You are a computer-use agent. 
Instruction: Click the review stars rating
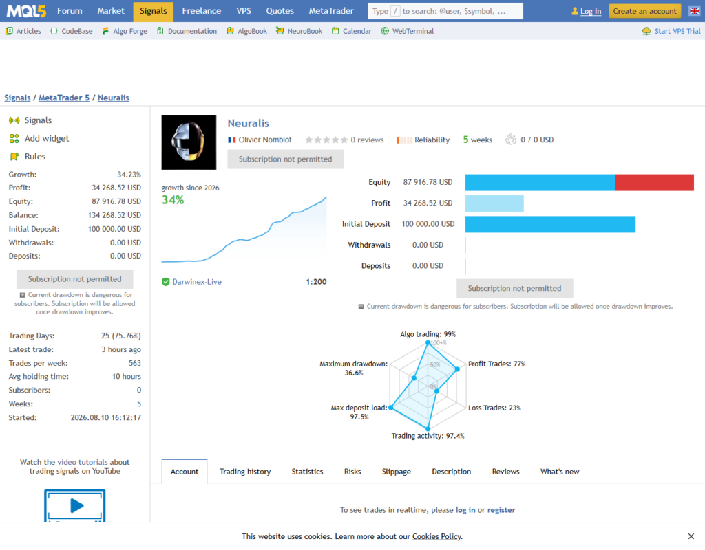pos(326,140)
